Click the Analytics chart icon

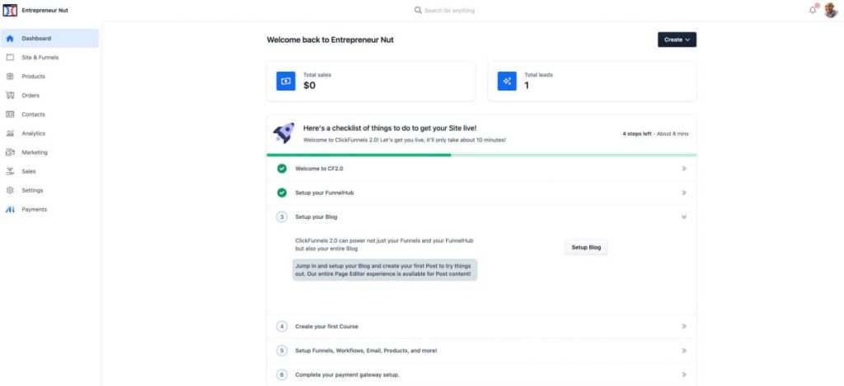[x=10, y=133]
